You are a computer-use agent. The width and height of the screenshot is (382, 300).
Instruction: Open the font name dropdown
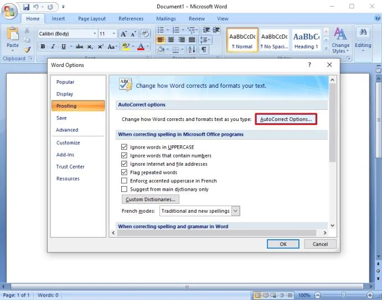[95, 34]
